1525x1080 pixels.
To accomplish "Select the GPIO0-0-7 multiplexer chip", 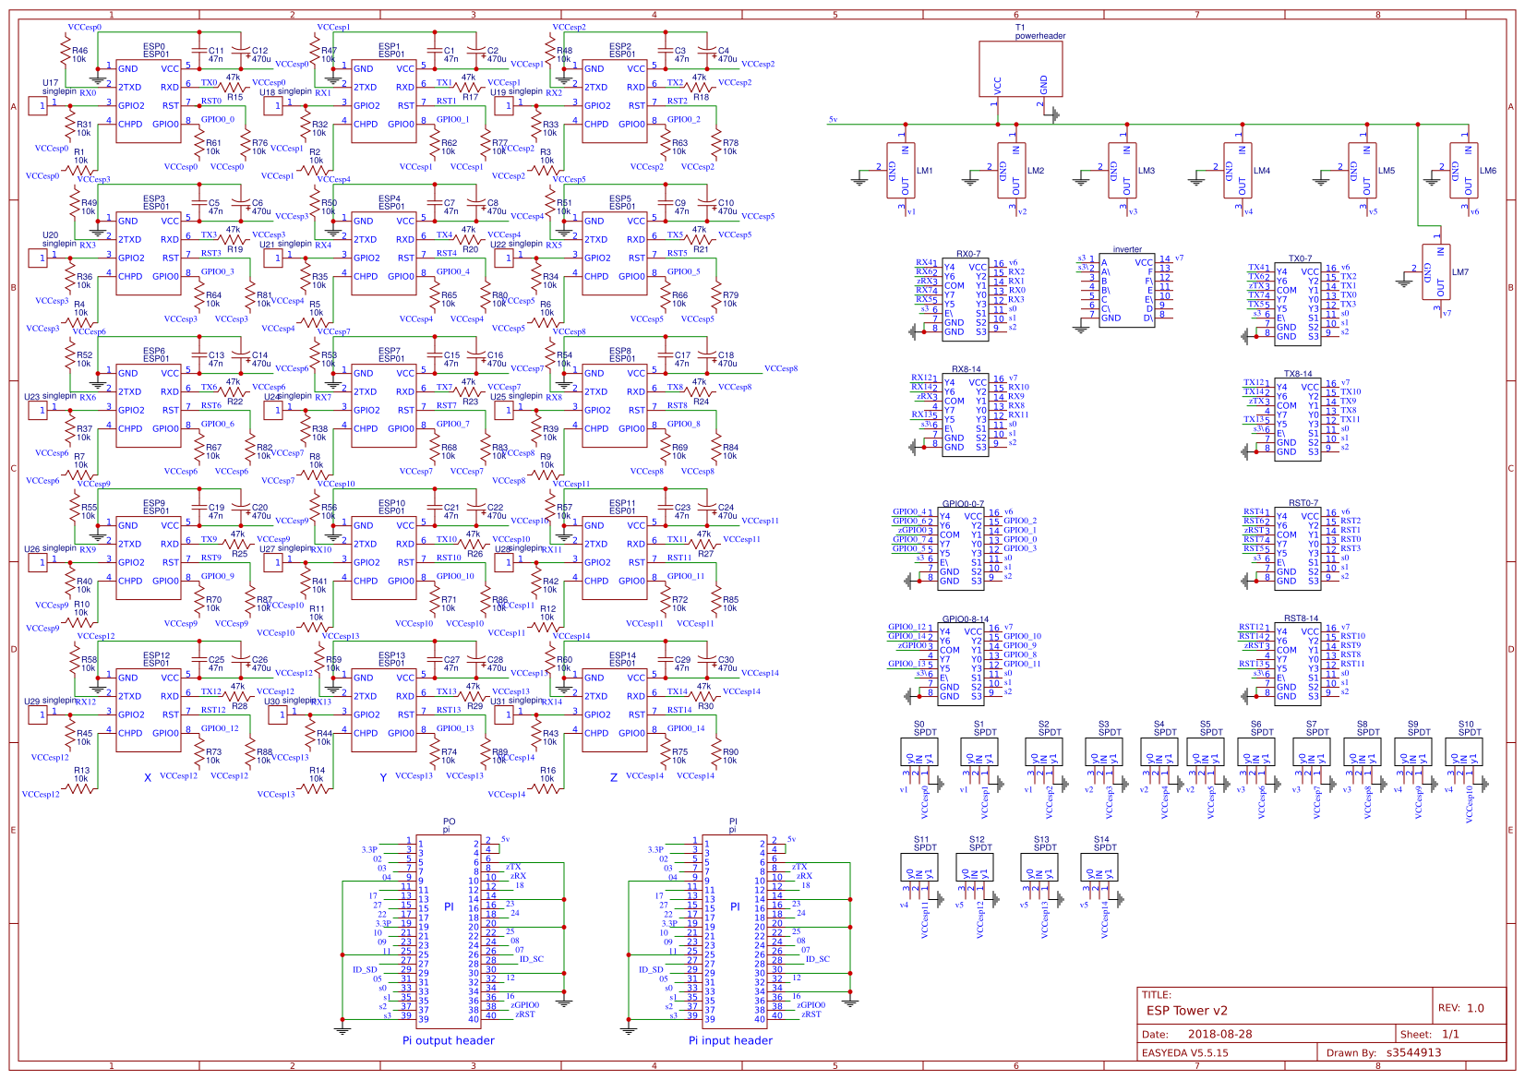I will coord(961,549).
